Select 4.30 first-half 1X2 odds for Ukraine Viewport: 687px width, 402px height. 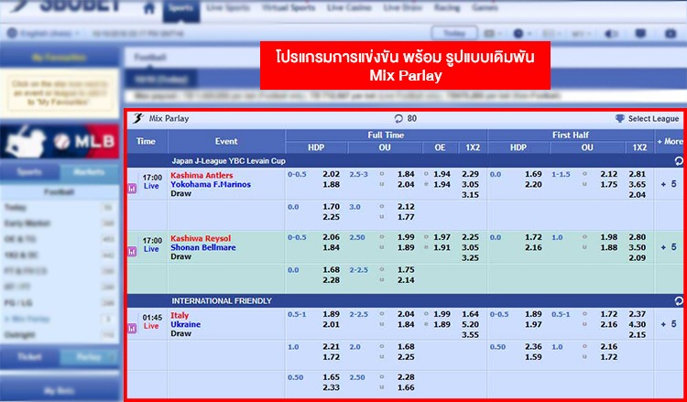(637, 324)
